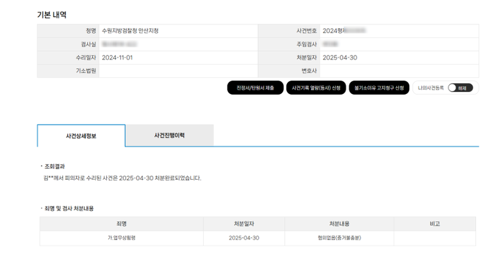This screenshot has height=257, width=492.
Task: Switch to the 사건진행이력 tab
Action: [169, 136]
